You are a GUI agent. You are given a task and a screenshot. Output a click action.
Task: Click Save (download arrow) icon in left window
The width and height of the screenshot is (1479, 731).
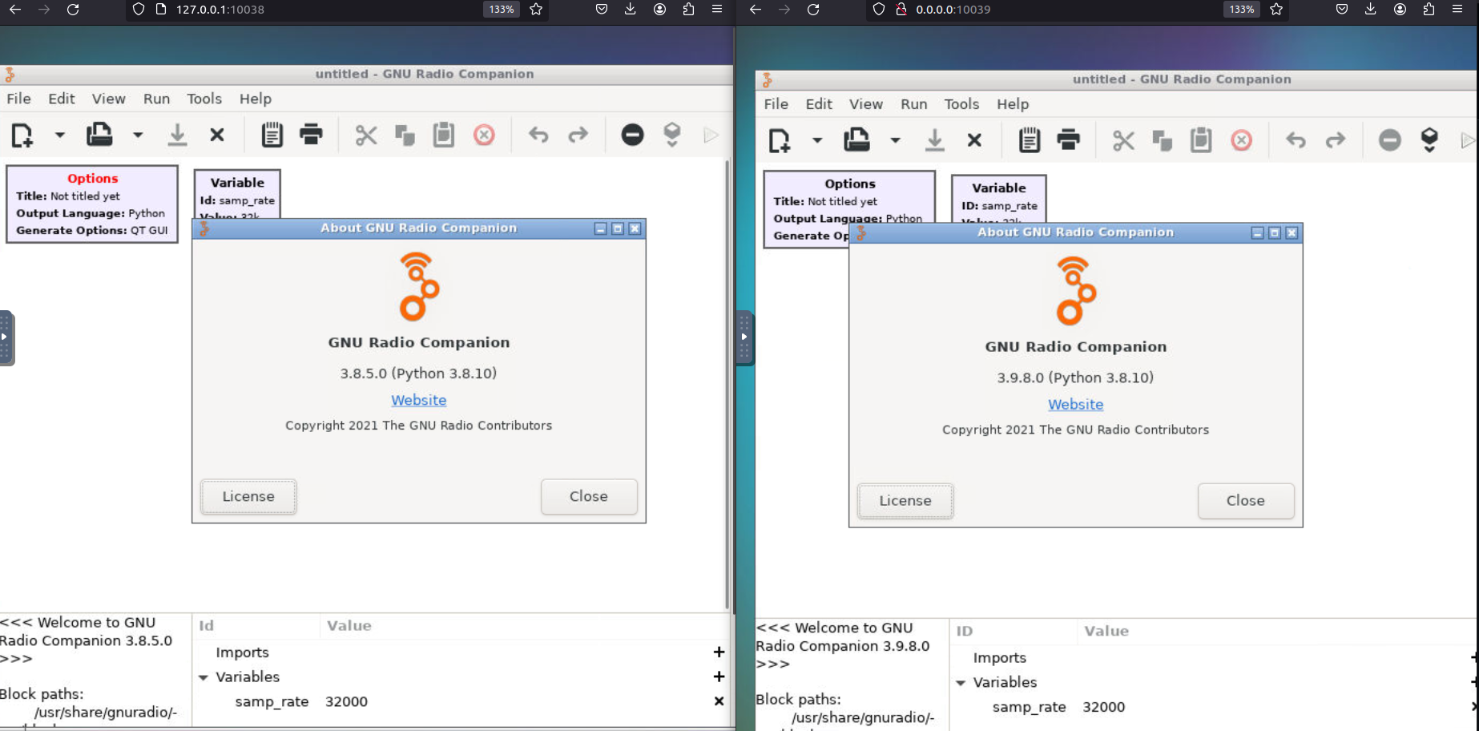coord(177,135)
